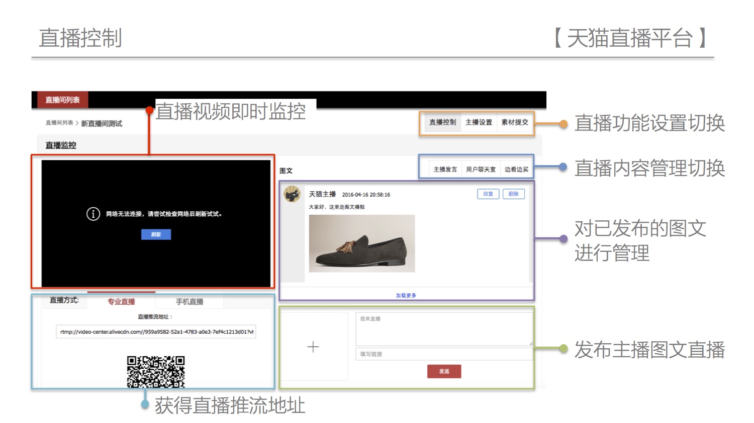Click the 直播监控 section heading
754x423 pixels.
61,145
